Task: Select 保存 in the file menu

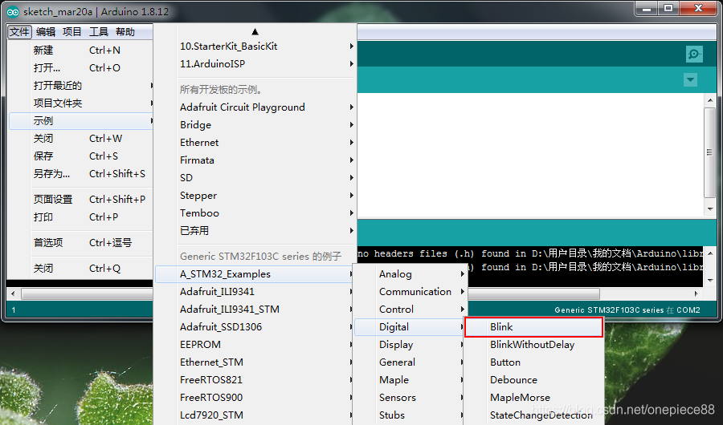Action: tap(80, 156)
